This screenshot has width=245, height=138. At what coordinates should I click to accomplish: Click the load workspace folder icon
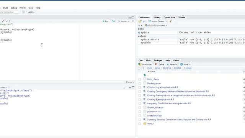coord(140,21)
